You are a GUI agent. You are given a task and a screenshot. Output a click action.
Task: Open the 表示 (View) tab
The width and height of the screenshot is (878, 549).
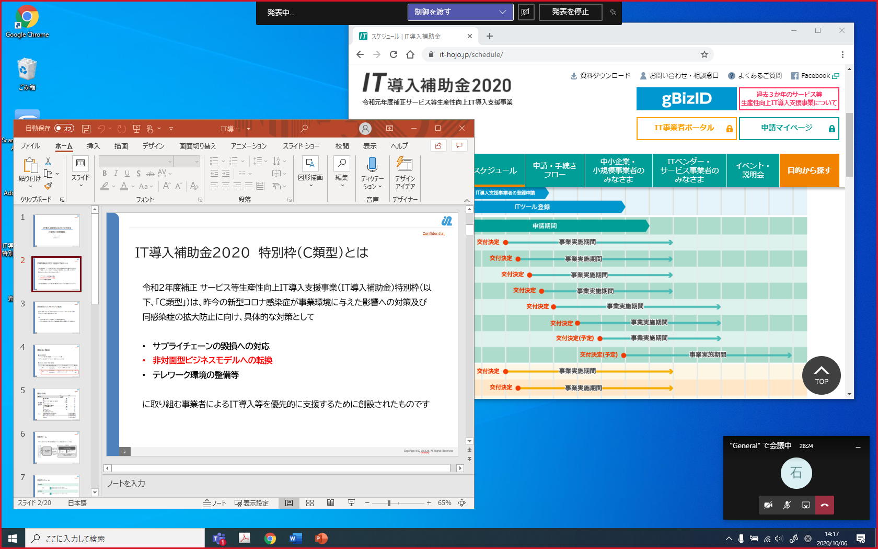[370, 146]
